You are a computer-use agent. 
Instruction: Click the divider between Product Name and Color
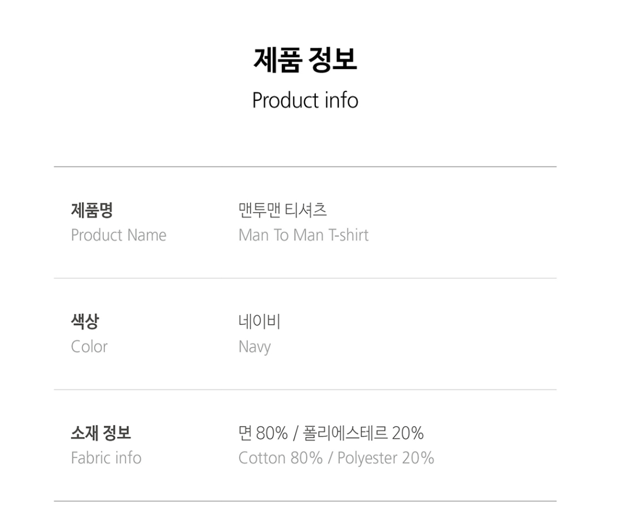click(x=305, y=278)
